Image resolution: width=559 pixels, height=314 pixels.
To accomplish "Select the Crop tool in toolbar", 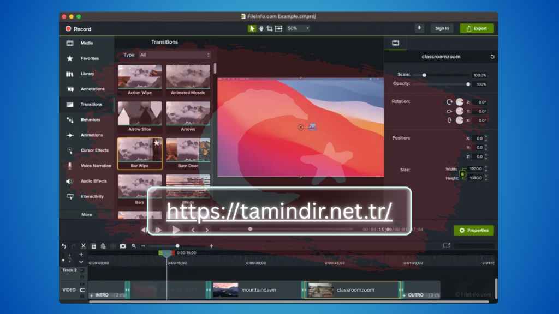I will [270, 28].
